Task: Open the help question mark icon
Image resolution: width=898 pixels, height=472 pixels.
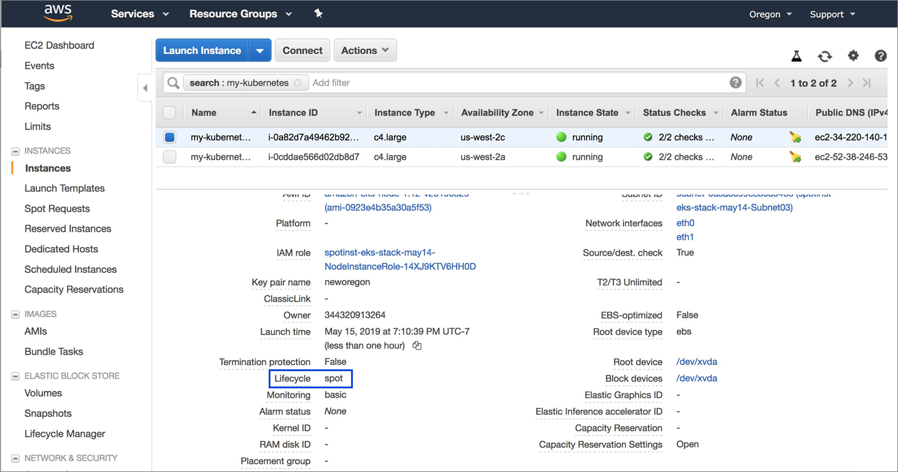Action: tap(880, 56)
